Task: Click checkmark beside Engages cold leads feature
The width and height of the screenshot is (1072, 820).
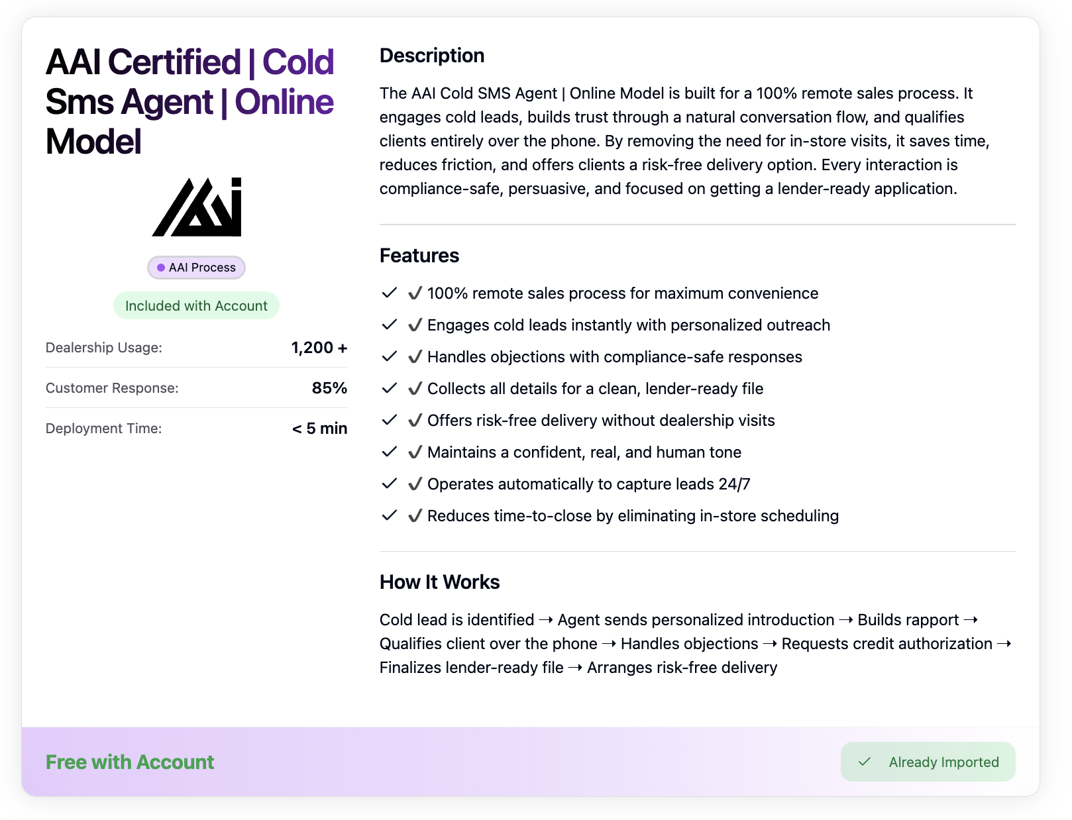Action: click(x=390, y=325)
